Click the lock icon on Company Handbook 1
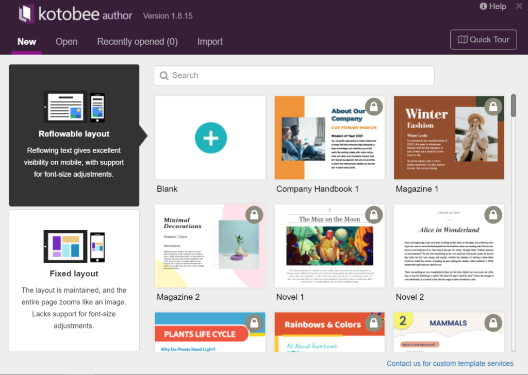The height and width of the screenshot is (375, 528). coord(374,106)
